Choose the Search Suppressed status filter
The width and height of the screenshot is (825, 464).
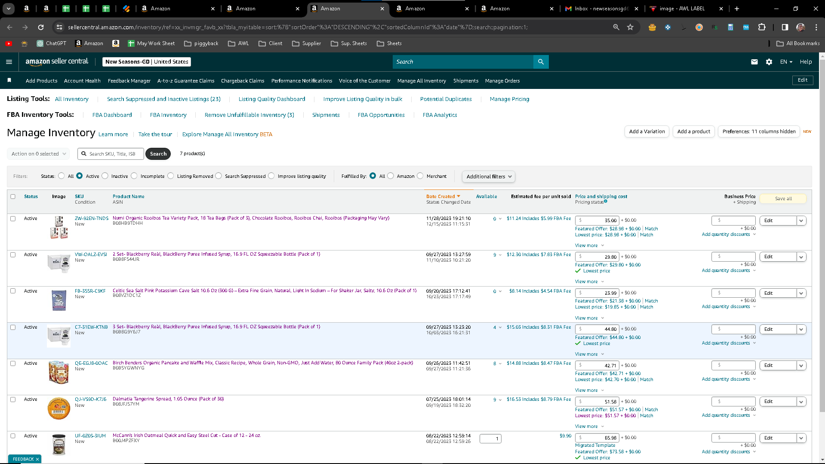pyautogui.click(x=219, y=176)
